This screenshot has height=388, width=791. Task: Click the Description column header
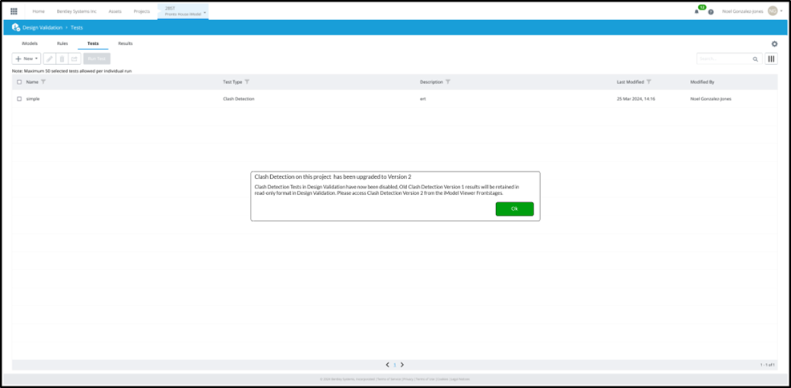431,82
